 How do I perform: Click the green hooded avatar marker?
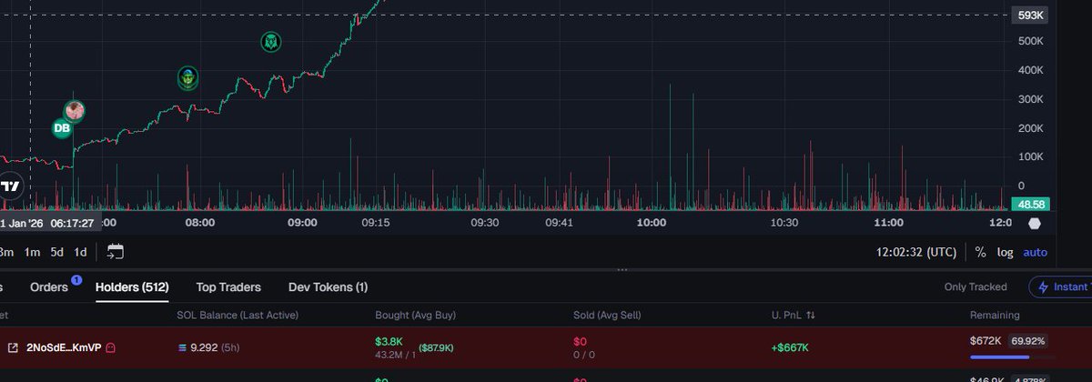[187, 79]
